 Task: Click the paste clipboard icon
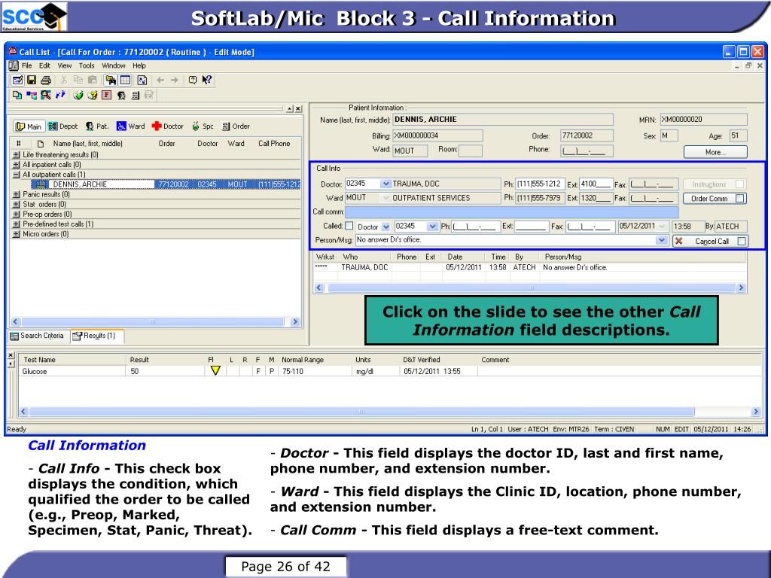[x=92, y=80]
